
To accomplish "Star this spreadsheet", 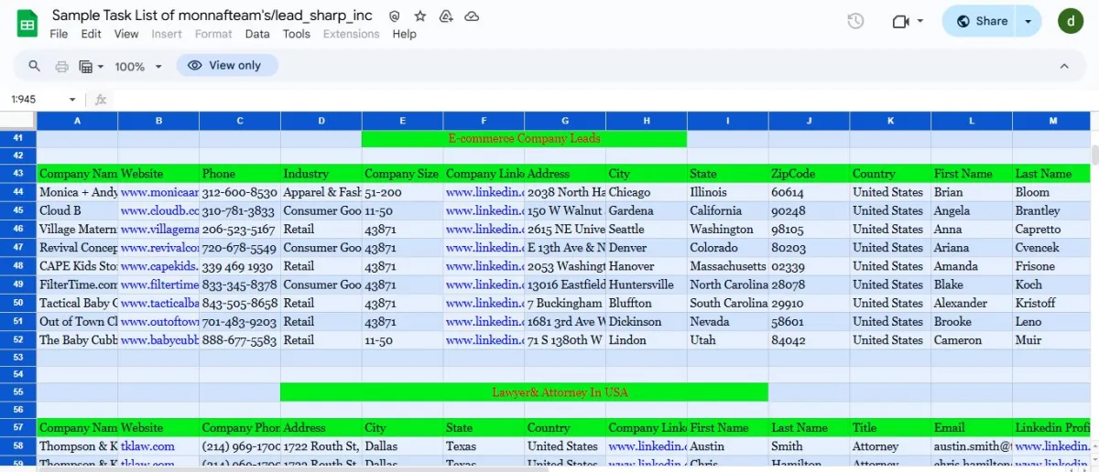I will pyautogui.click(x=420, y=16).
